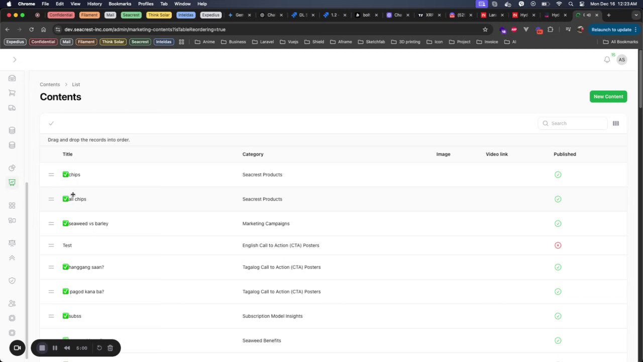Click the Contents breadcrumb link
This screenshot has width=643, height=362.
[50, 84]
